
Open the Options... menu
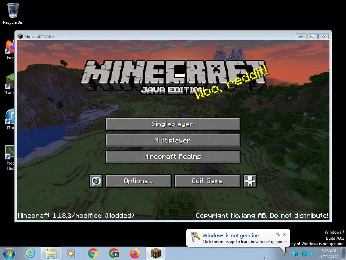click(x=138, y=181)
